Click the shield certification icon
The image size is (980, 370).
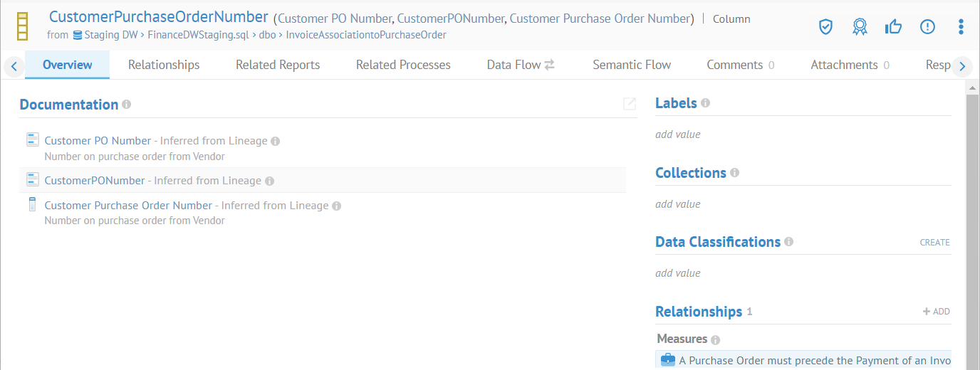(x=825, y=27)
